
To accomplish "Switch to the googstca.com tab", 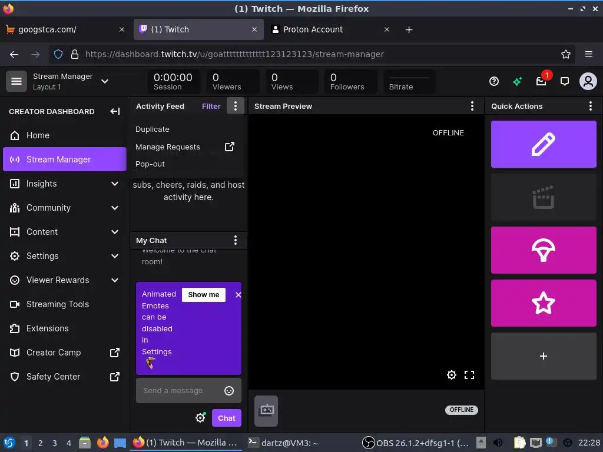I will tap(65, 29).
